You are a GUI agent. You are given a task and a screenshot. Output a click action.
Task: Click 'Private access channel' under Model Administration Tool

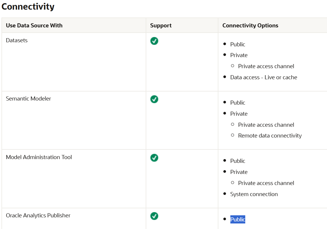pyautogui.click(x=266, y=183)
